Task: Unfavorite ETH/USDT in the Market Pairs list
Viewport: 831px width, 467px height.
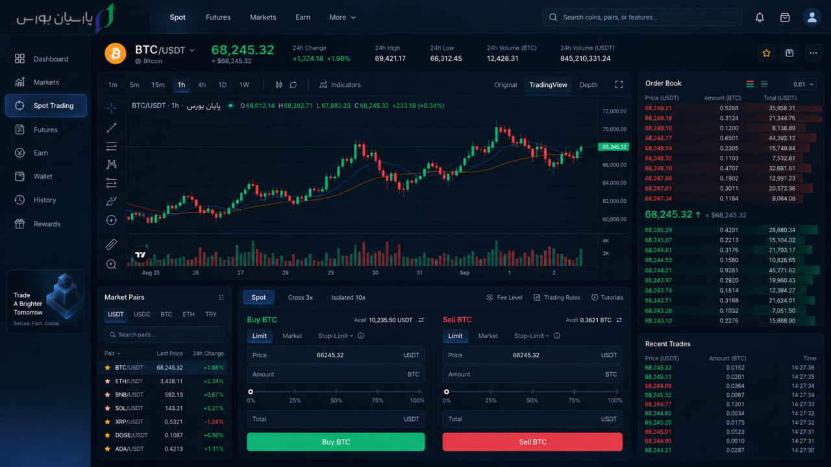Action: tap(108, 381)
